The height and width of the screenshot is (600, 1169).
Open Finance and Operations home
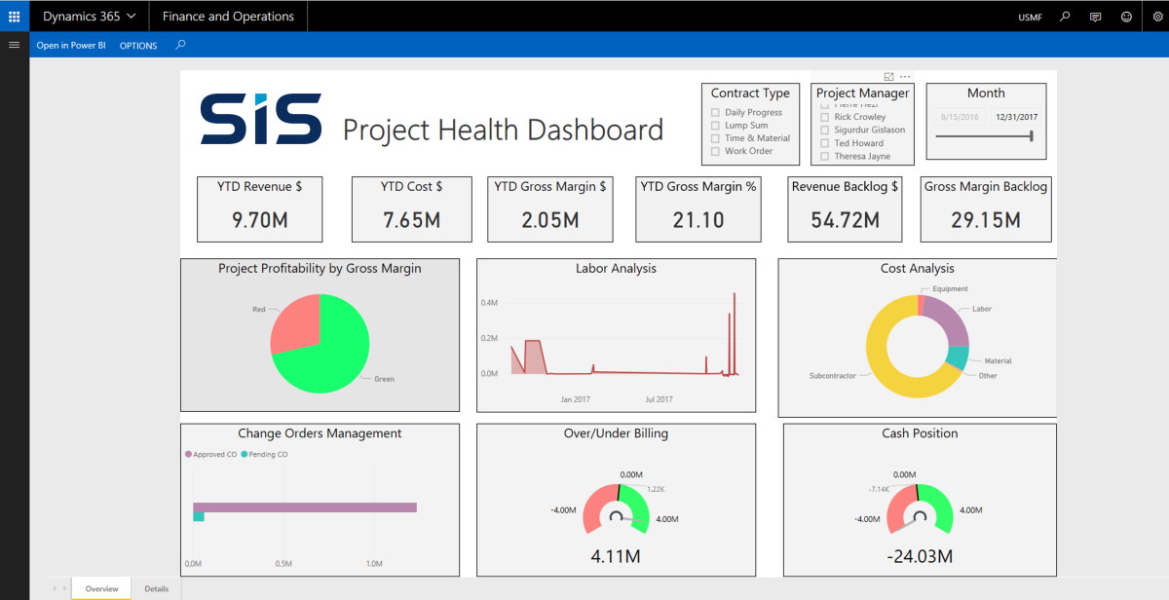click(x=228, y=17)
